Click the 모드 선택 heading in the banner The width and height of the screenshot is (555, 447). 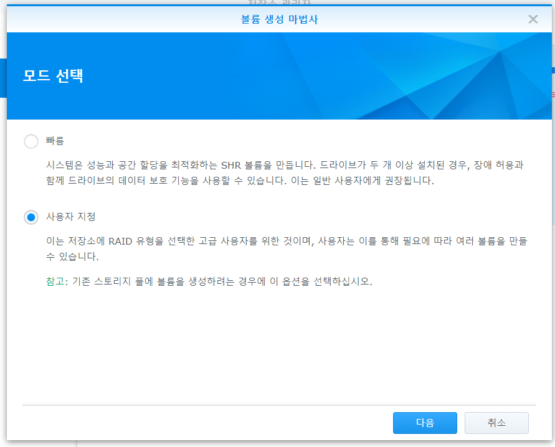(53, 76)
